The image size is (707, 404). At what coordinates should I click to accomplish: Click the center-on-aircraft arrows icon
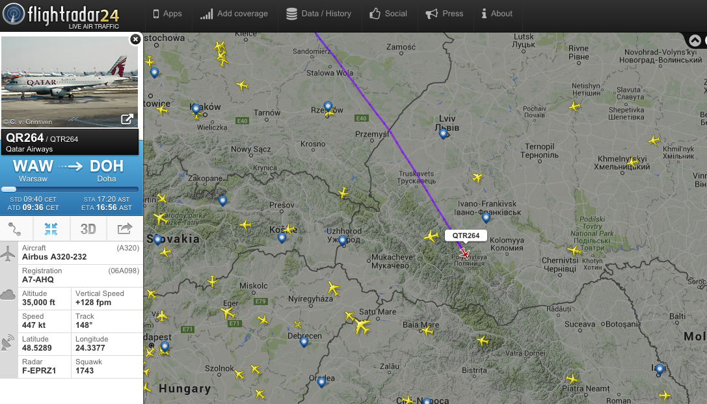[51, 229]
